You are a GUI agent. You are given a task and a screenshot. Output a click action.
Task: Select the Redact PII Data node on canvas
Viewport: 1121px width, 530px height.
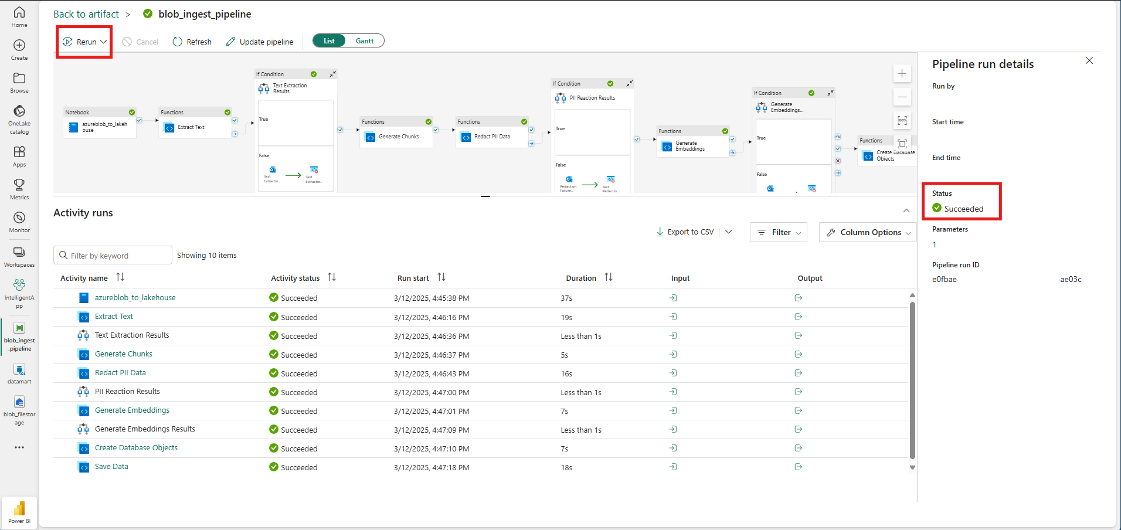(492, 132)
